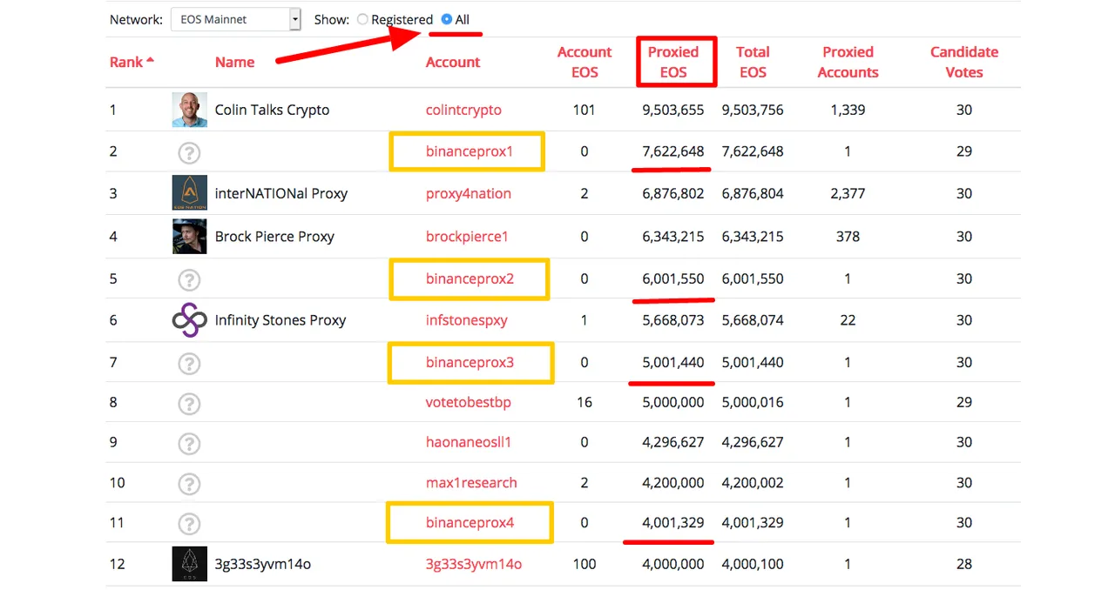Sort by the Candidate Votes column header
This screenshot has height=590, width=1115.
[964, 62]
